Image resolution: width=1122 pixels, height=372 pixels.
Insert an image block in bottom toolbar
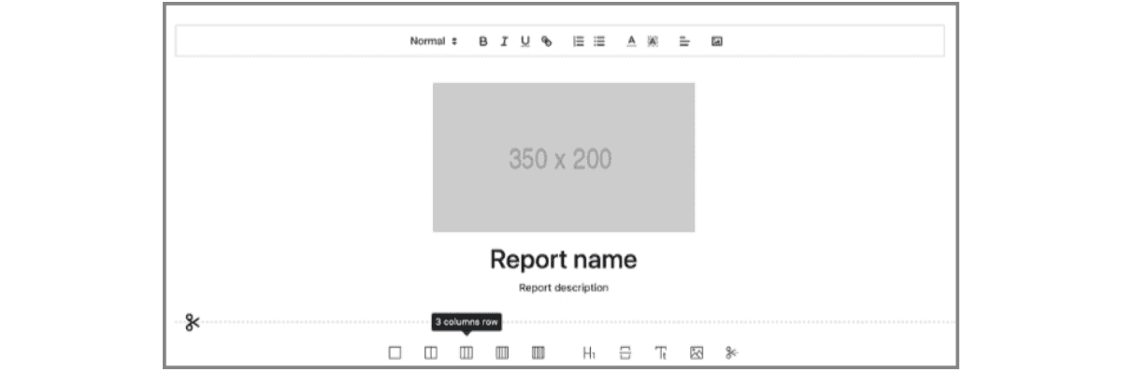696,352
